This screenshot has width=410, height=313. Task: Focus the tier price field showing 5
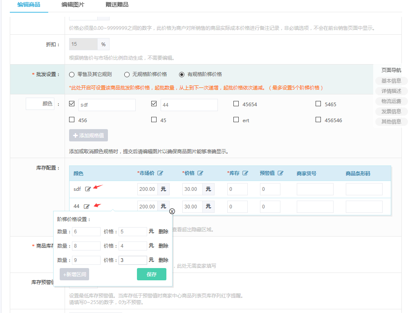pos(133,232)
